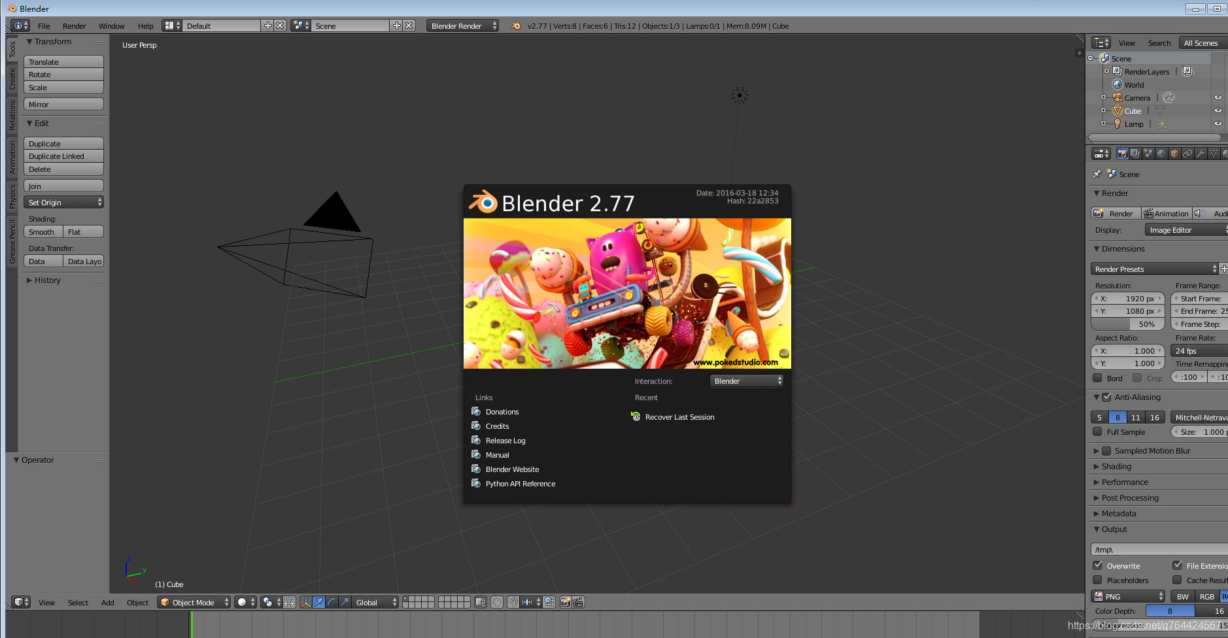Open the Help menu
This screenshot has height=638, width=1228.
(x=145, y=25)
